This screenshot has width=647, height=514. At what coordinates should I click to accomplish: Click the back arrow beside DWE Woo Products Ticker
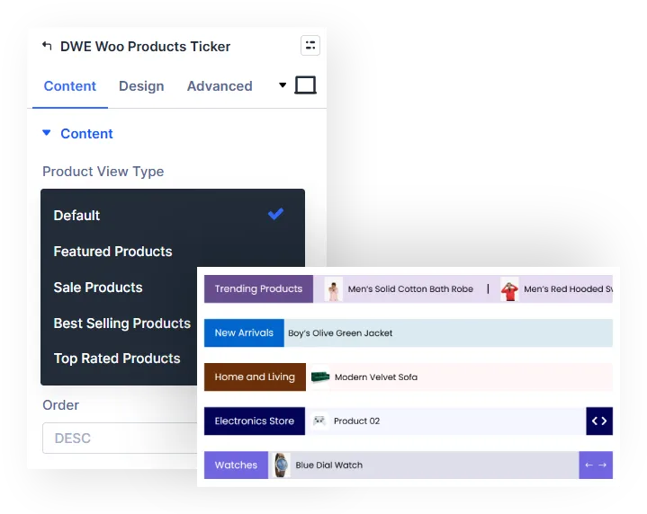click(47, 46)
